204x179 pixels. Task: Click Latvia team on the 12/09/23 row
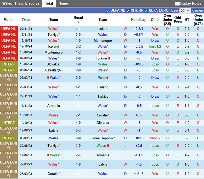pyautogui.click(x=54, y=130)
